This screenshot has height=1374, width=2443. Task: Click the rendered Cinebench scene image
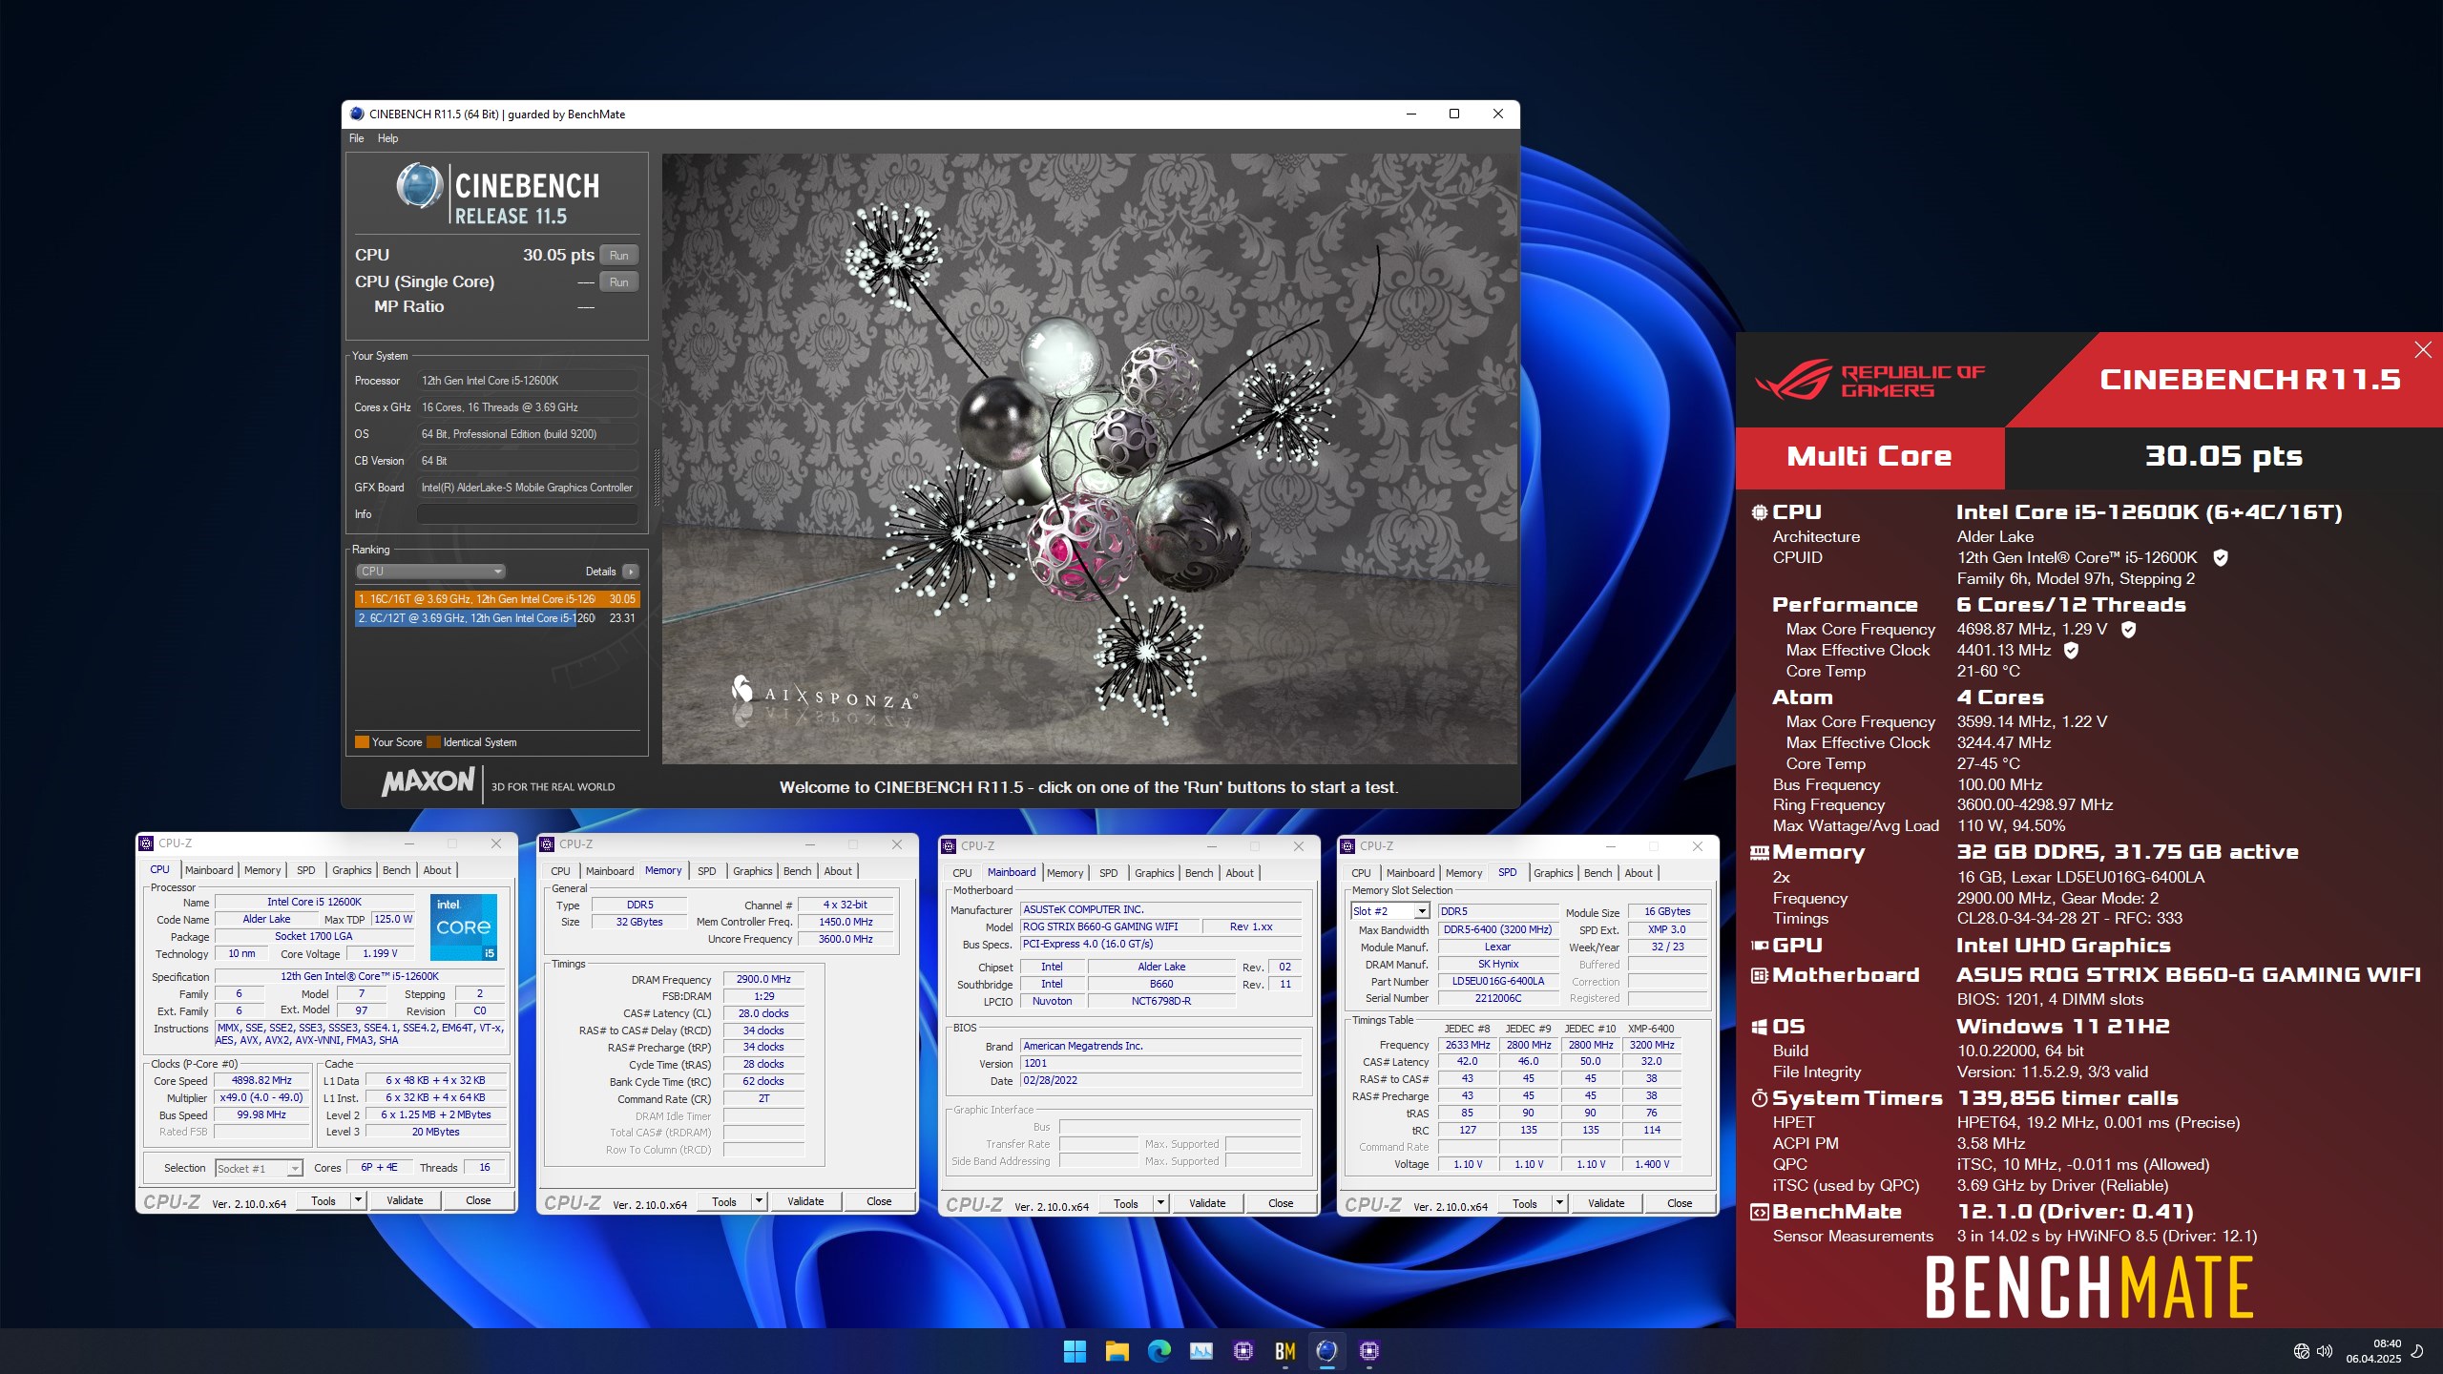1089,458
